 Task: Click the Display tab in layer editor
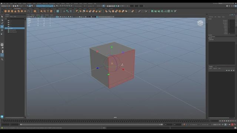click(211, 66)
